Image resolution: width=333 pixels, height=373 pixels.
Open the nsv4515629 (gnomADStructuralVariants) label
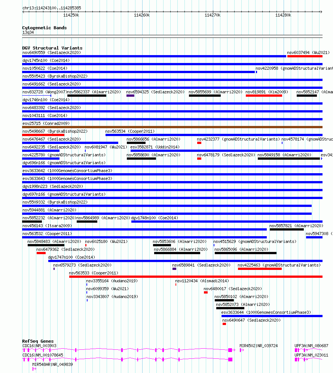(x=255, y=241)
